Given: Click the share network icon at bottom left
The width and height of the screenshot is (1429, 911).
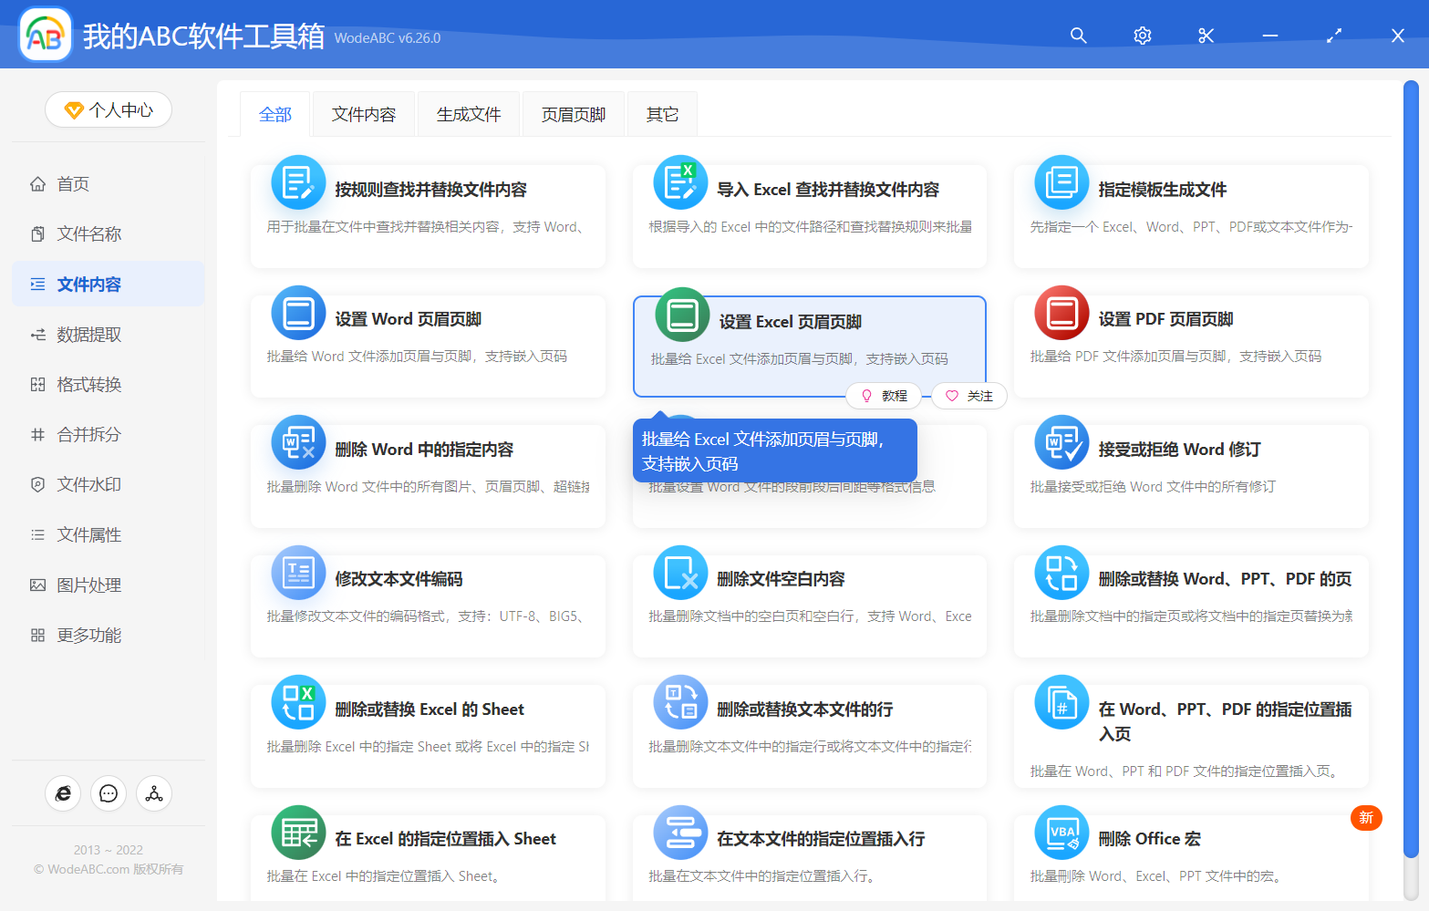Looking at the screenshot, I should coord(154,793).
